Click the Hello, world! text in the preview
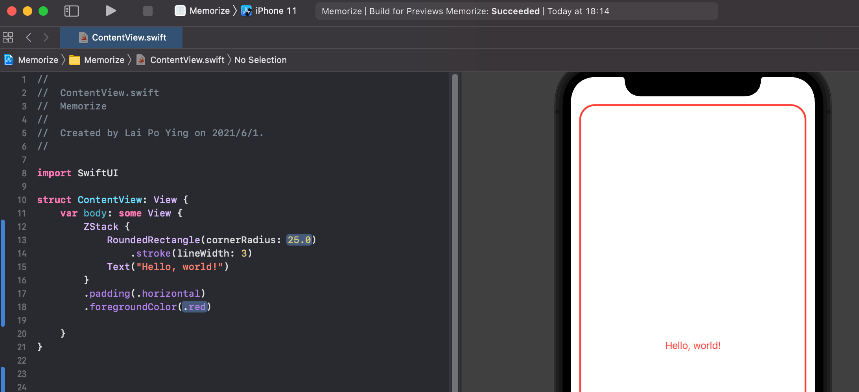Image resolution: width=859 pixels, height=392 pixels. coord(693,345)
